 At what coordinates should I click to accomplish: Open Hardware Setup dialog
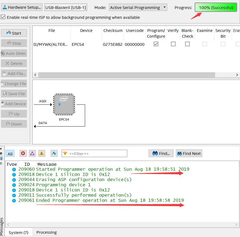pos(22,7)
